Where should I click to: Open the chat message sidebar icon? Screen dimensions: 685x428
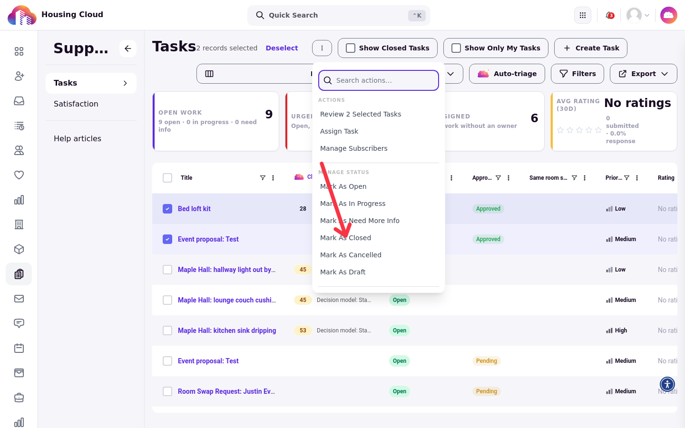pos(19,323)
